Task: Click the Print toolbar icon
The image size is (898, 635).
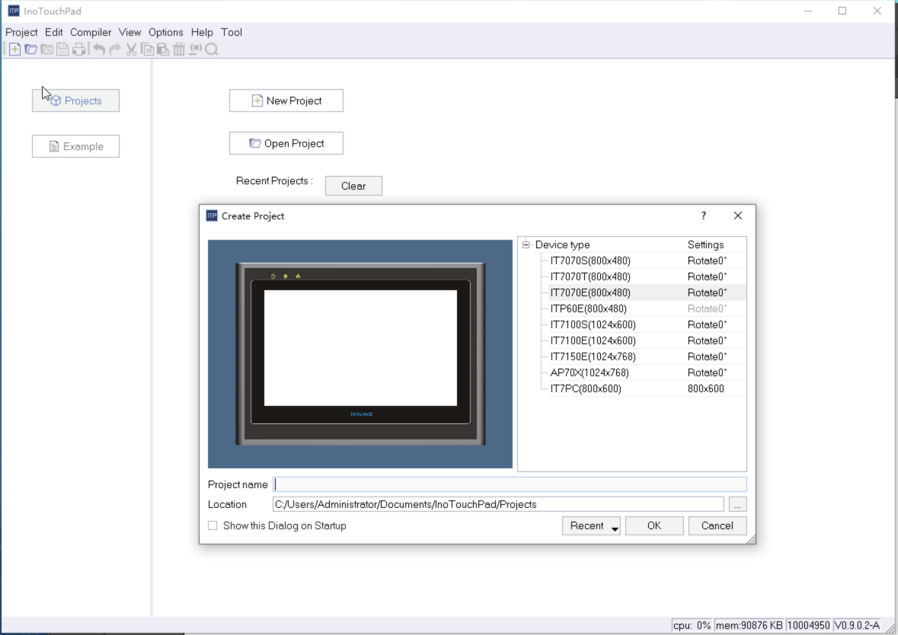Action: (79, 49)
